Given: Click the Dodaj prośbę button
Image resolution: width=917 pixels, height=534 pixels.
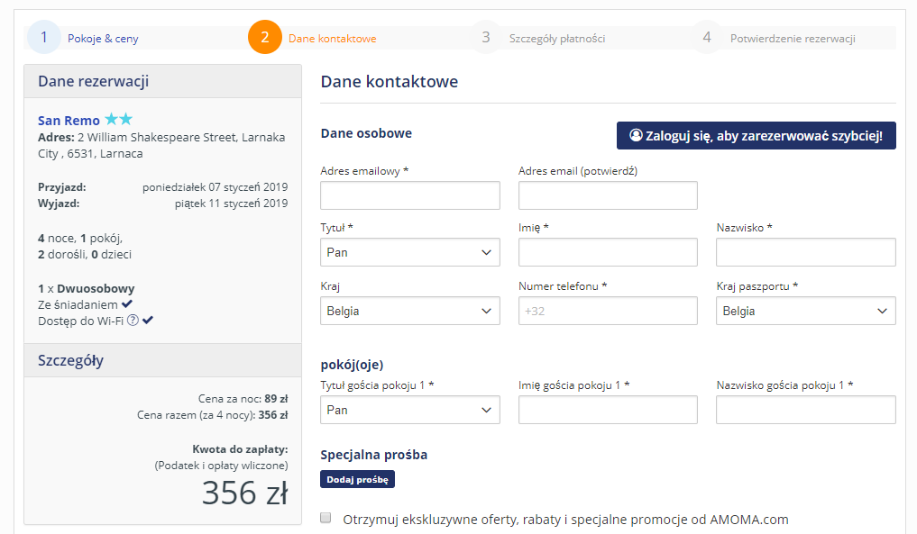Looking at the screenshot, I should (357, 479).
